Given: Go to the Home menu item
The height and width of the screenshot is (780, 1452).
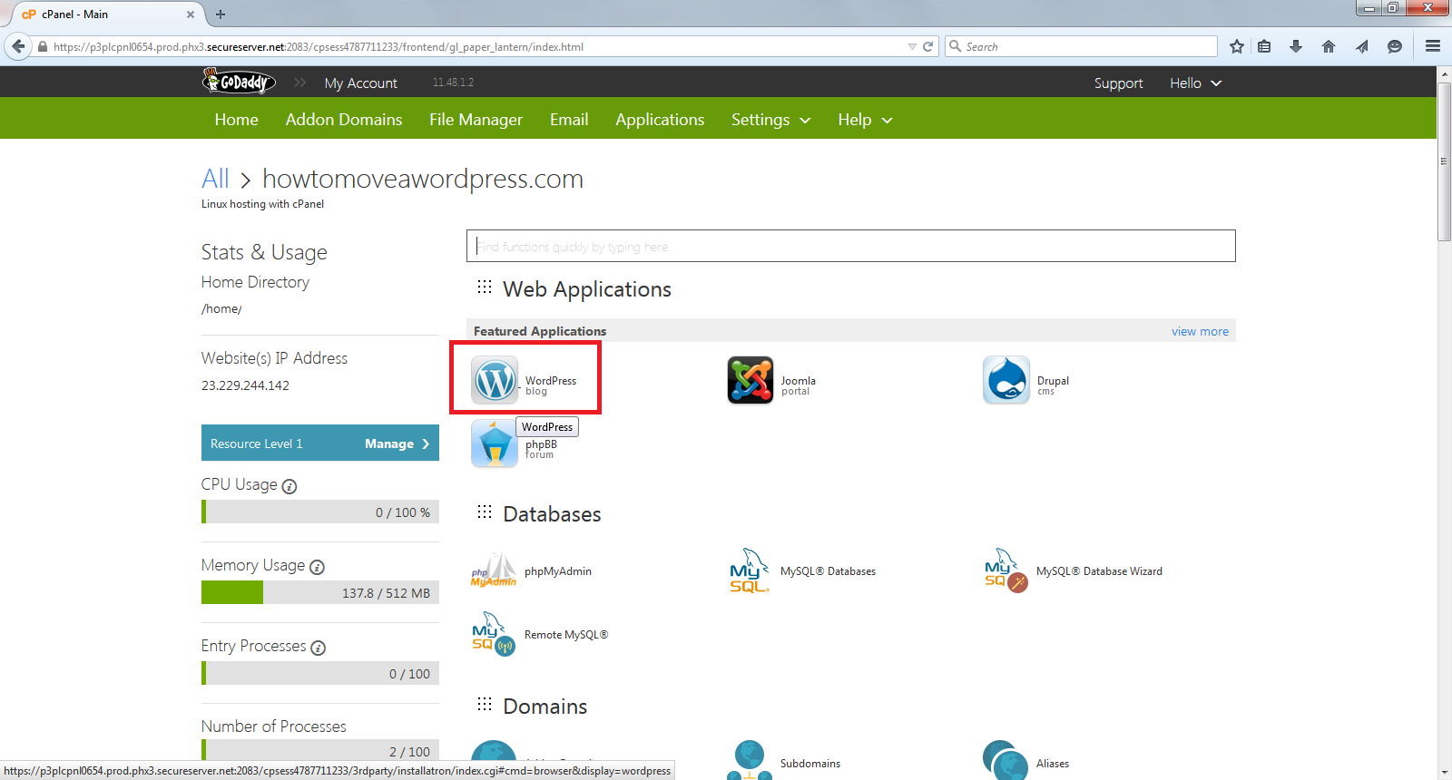Looking at the screenshot, I should (237, 120).
